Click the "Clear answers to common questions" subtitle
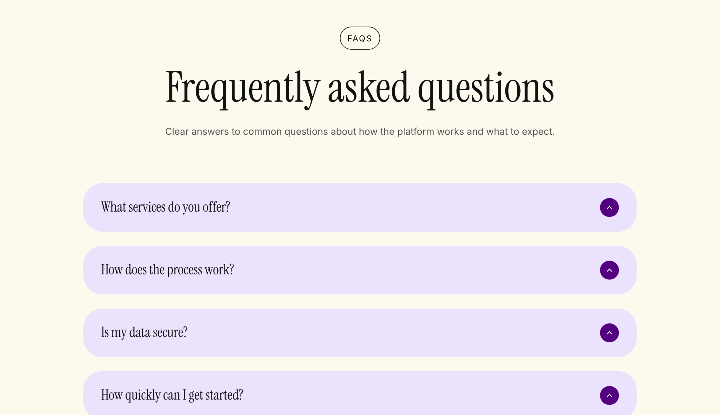Image resolution: width=720 pixels, height=415 pixels. pyautogui.click(x=360, y=132)
